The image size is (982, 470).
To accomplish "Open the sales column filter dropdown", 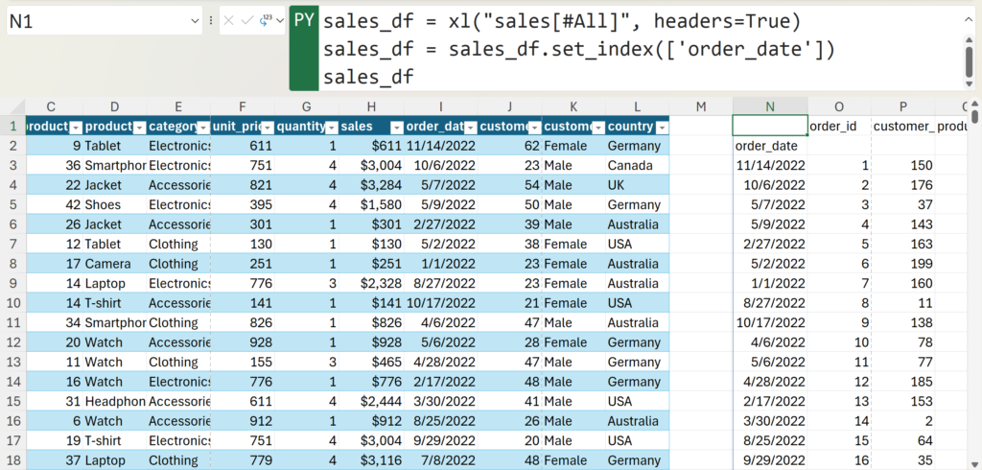I will (x=395, y=127).
